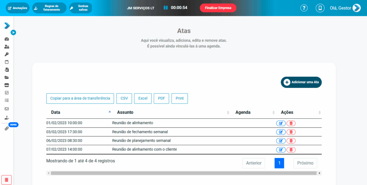Image resolution: width=367 pixels, height=185 pixels.
Task: Expand the sidebar with round arrow button
Action: (13, 33)
